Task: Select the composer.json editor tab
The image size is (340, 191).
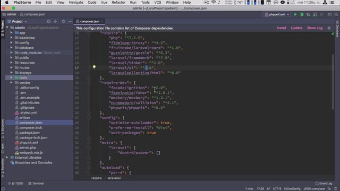Action: (89, 21)
